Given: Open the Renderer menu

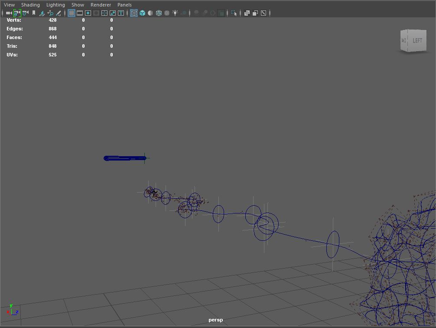Looking at the screenshot, I should [101, 4].
